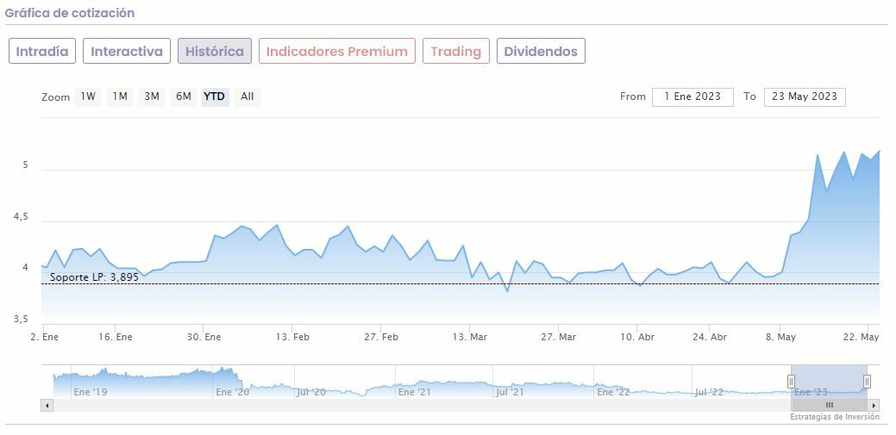Open the Intradía chart tab
This screenshot has height=435, width=896.
[42, 51]
